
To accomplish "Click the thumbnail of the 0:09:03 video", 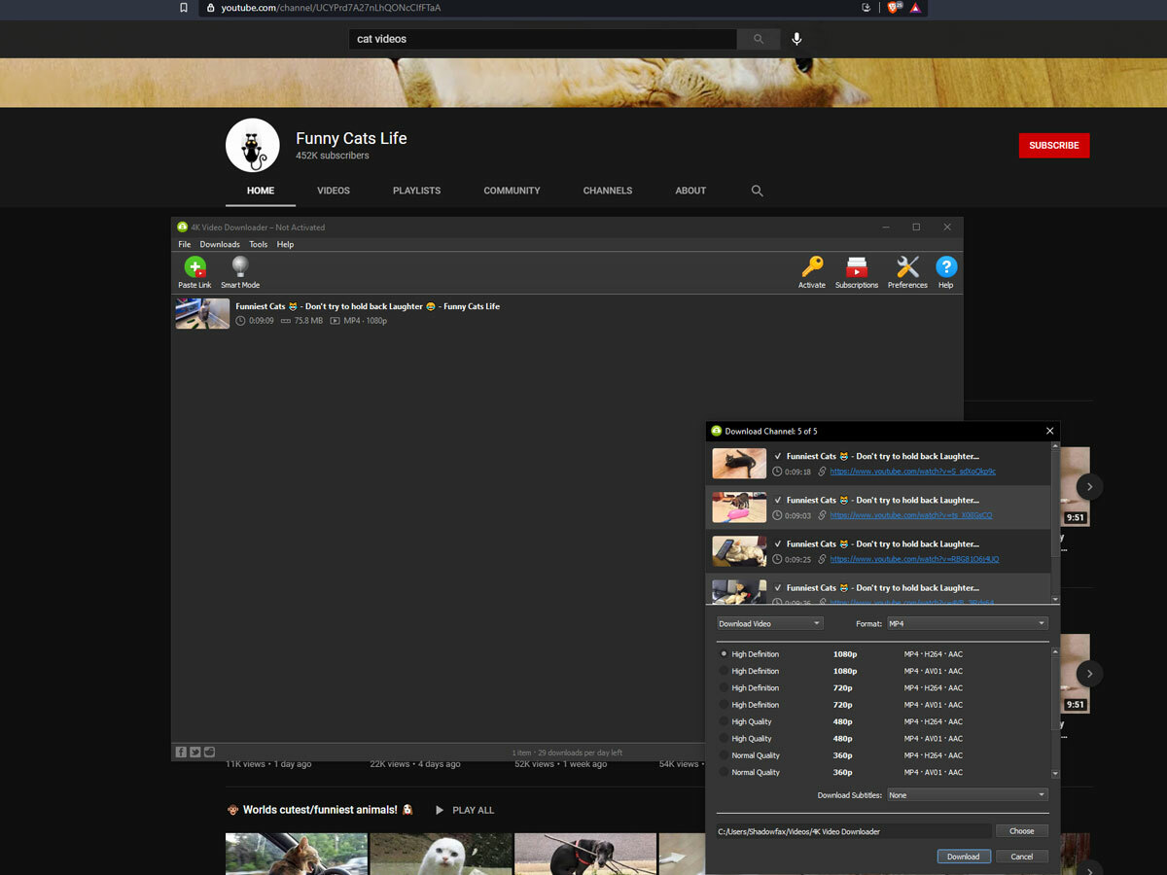I will coord(739,507).
